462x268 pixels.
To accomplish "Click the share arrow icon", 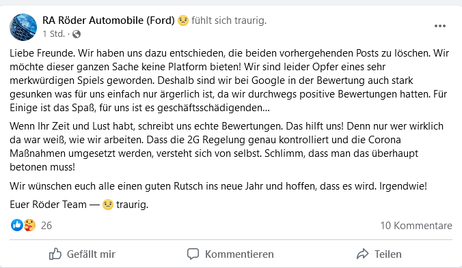I will tap(363, 254).
